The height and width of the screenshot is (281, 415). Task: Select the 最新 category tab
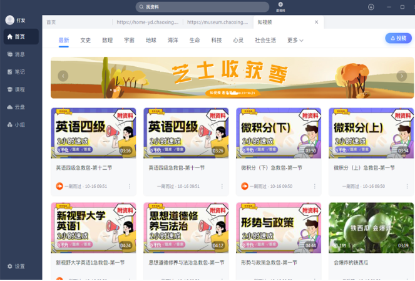click(64, 41)
